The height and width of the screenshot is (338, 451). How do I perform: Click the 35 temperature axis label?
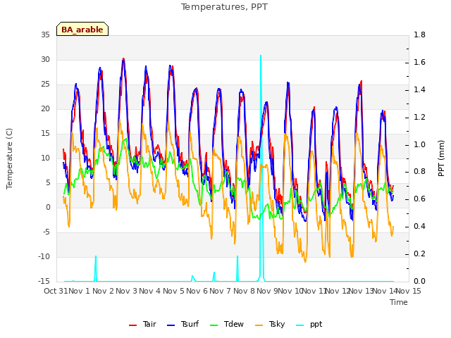click(x=45, y=35)
